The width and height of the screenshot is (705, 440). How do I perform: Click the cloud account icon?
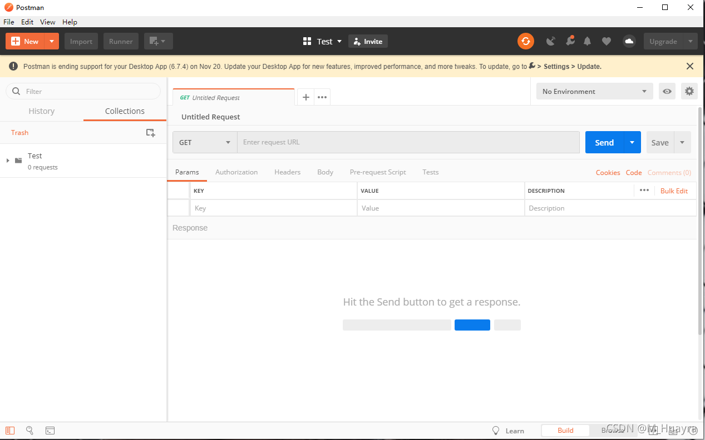(x=629, y=41)
